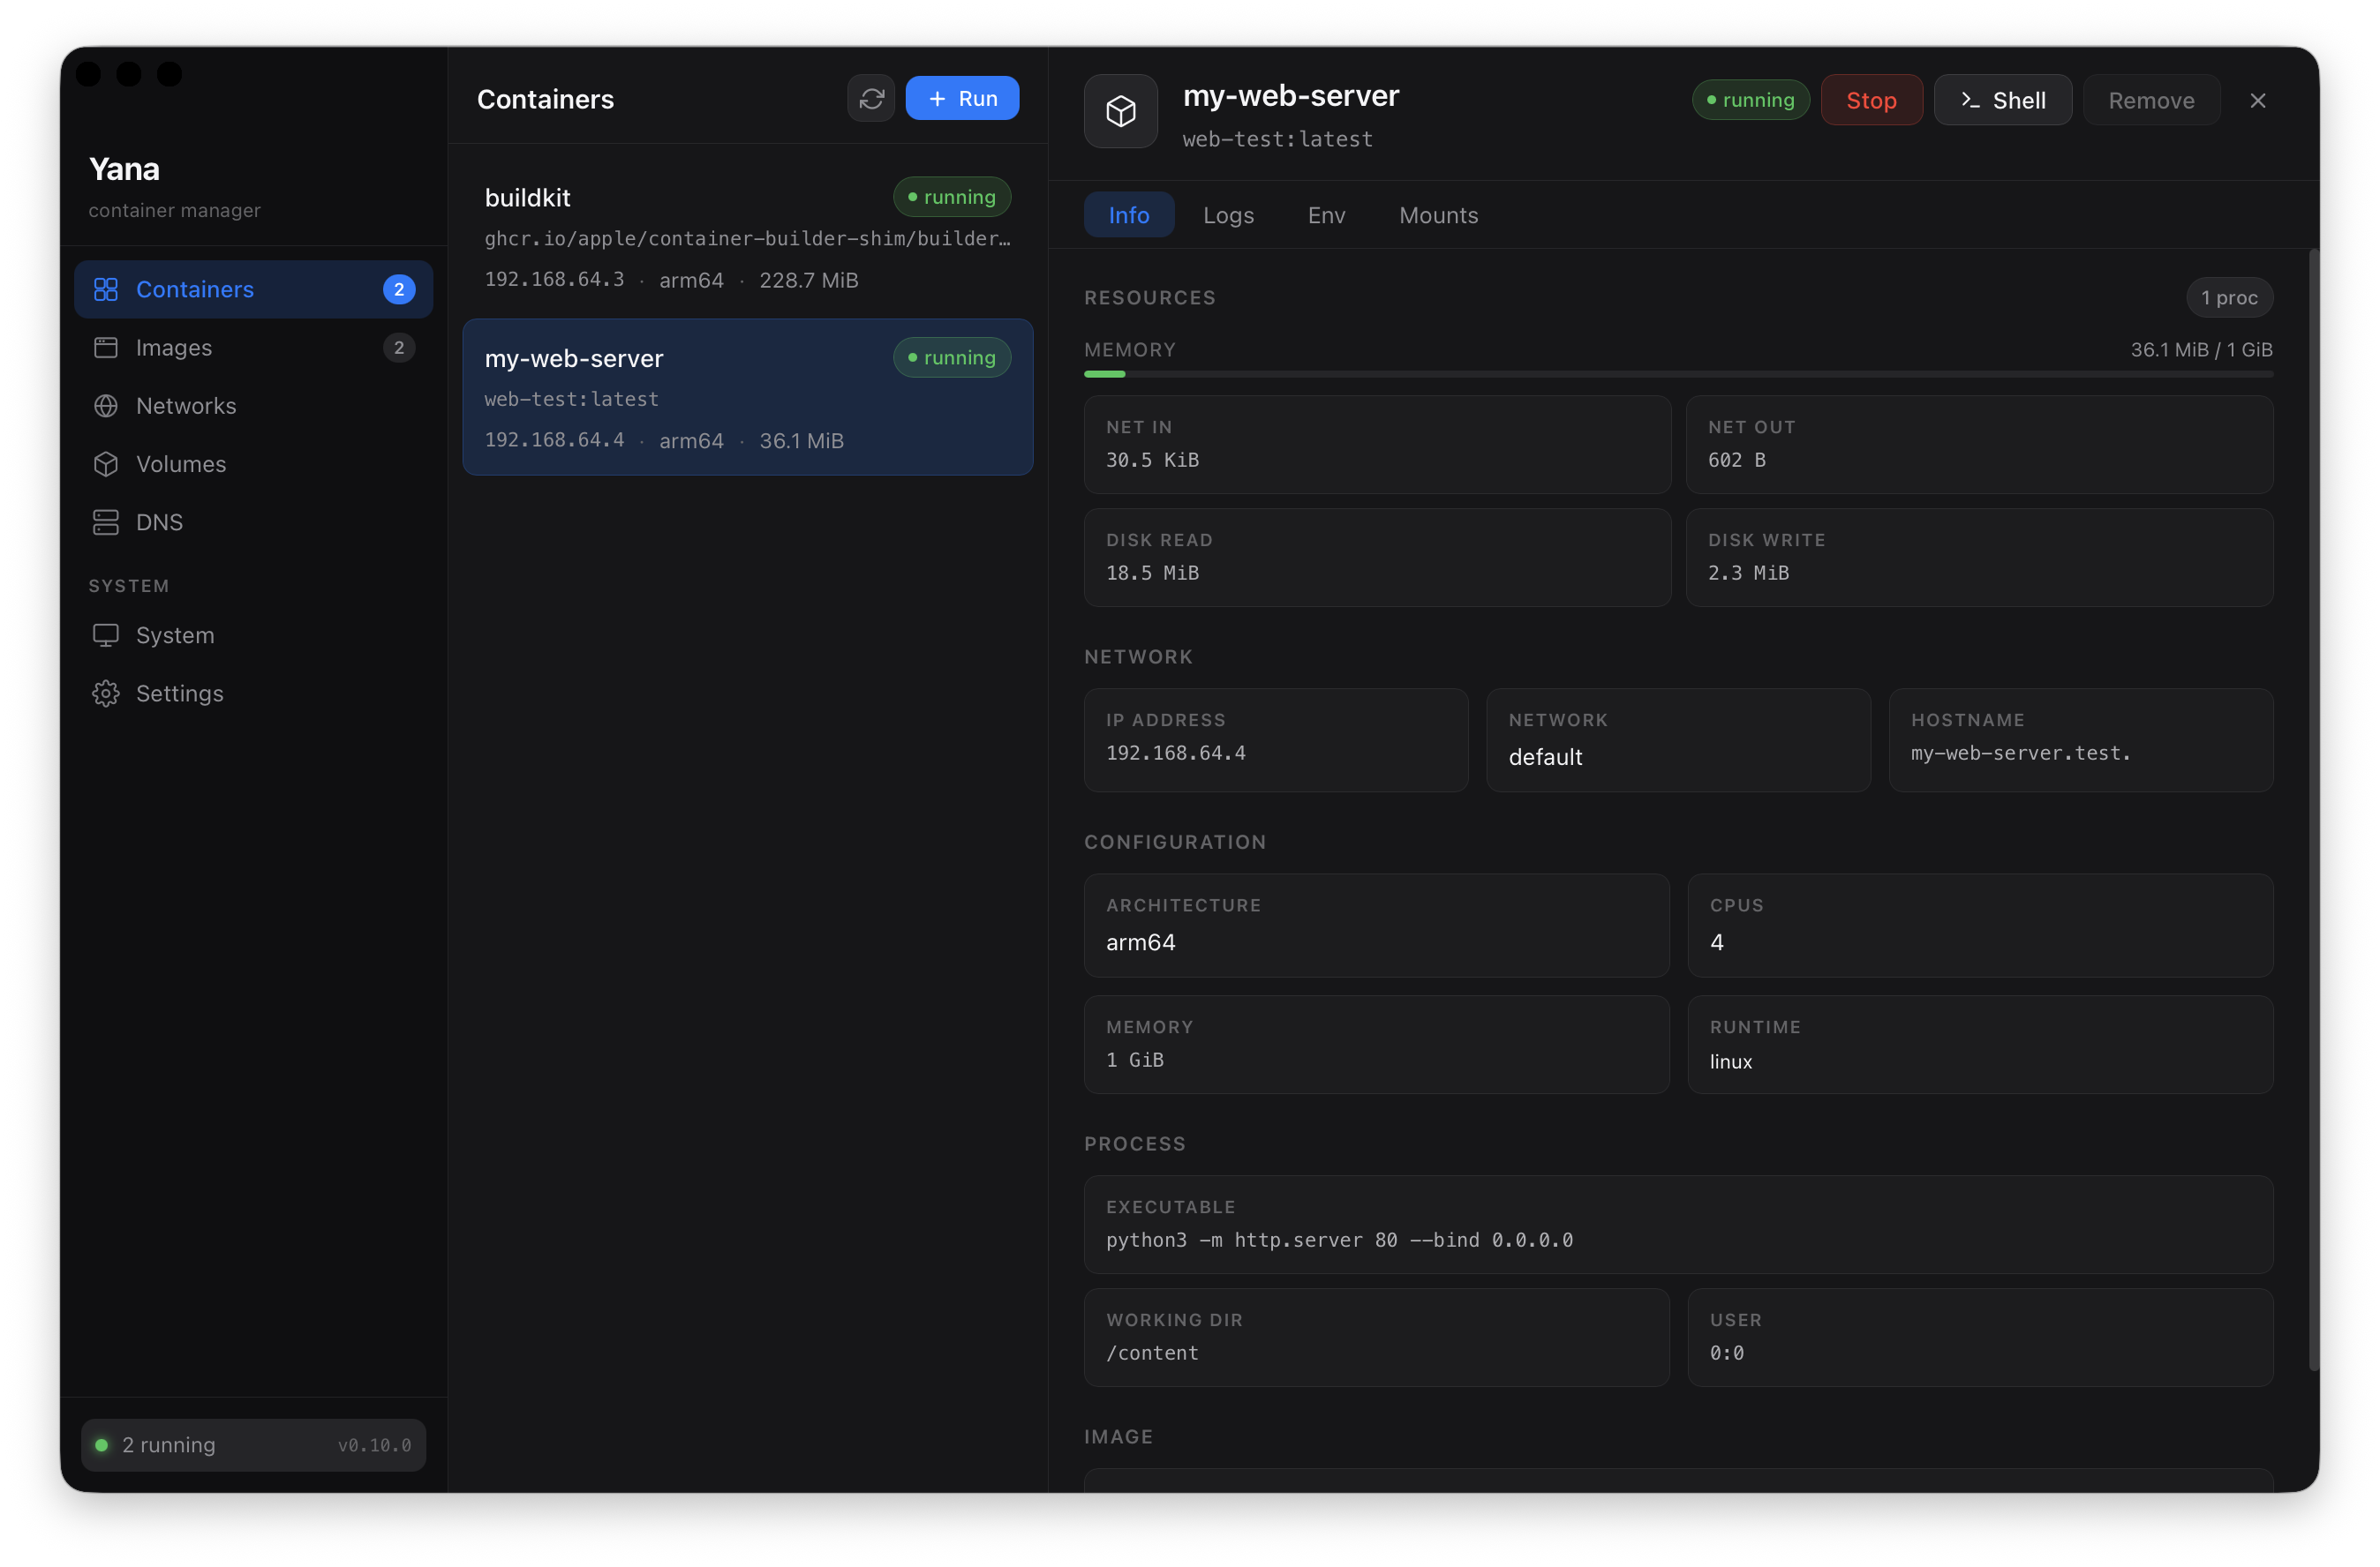Image resolution: width=2380 pixels, height=1567 pixels.
Task: Open the Mounts tab
Action: pos(1438,215)
